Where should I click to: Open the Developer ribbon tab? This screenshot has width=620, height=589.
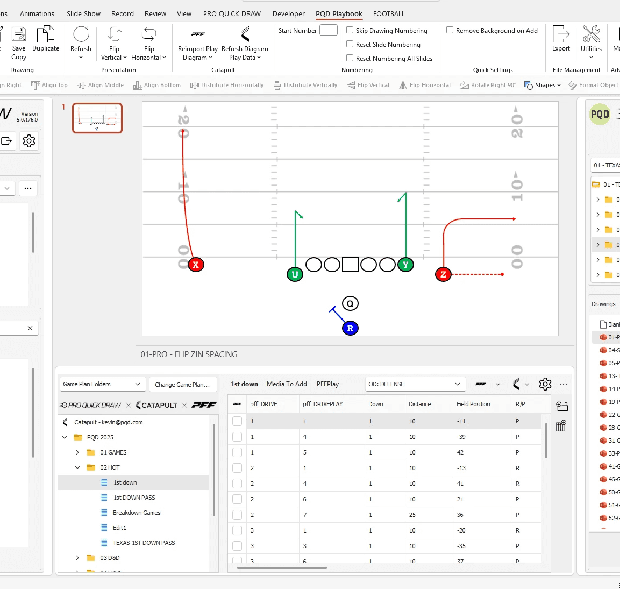pos(289,14)
